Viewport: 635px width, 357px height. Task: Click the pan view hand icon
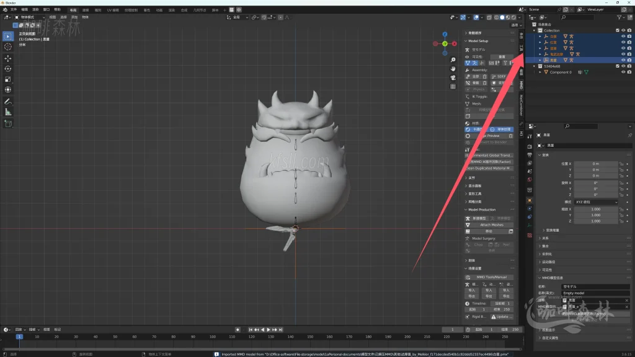(453, 68)
